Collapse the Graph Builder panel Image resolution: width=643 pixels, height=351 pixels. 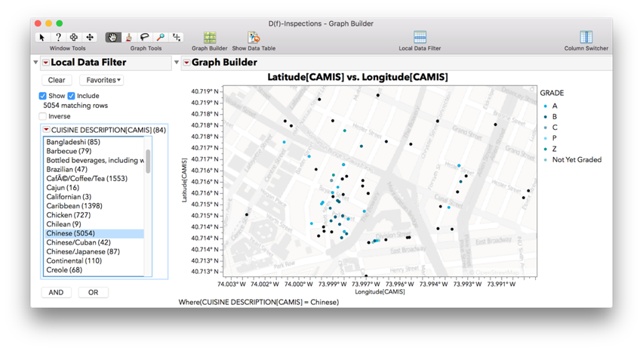pos(177,63)
